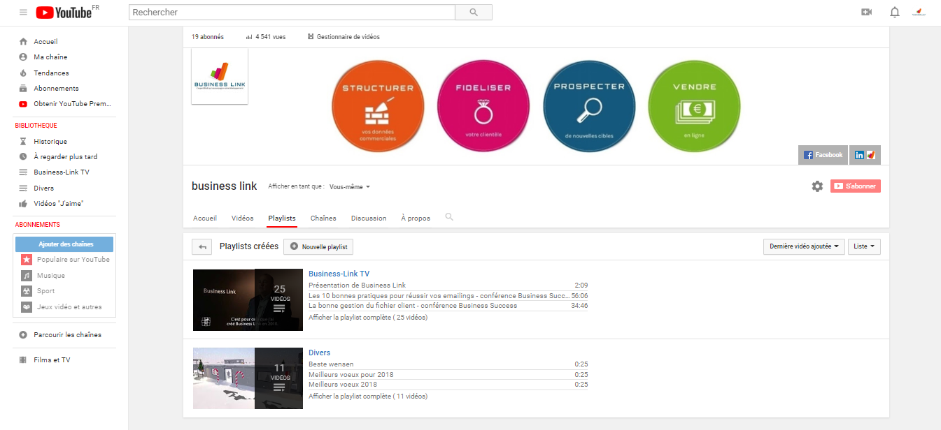Search within the channel magnifier icon

[449, 217]
